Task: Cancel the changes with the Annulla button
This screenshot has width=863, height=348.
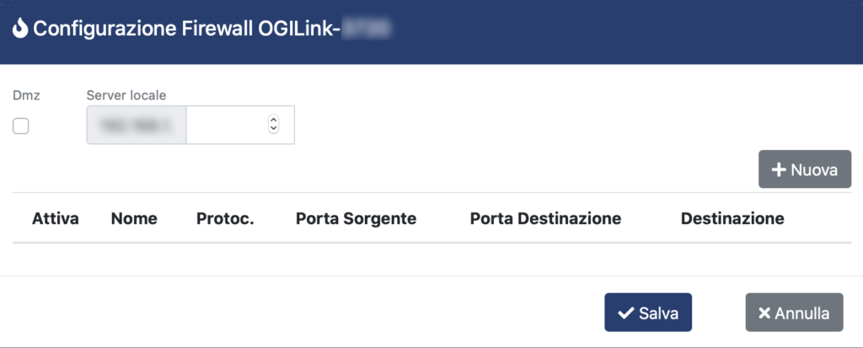Action: (x=794, y=313)
